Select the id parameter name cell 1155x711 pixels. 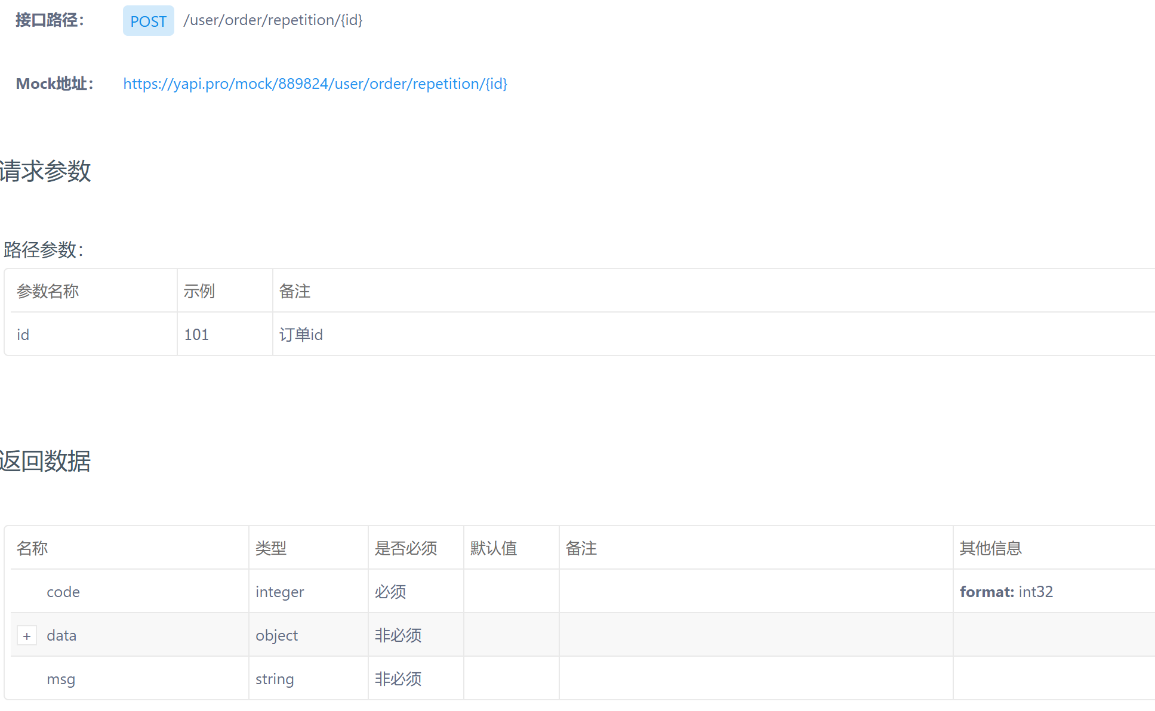(23, 335)
